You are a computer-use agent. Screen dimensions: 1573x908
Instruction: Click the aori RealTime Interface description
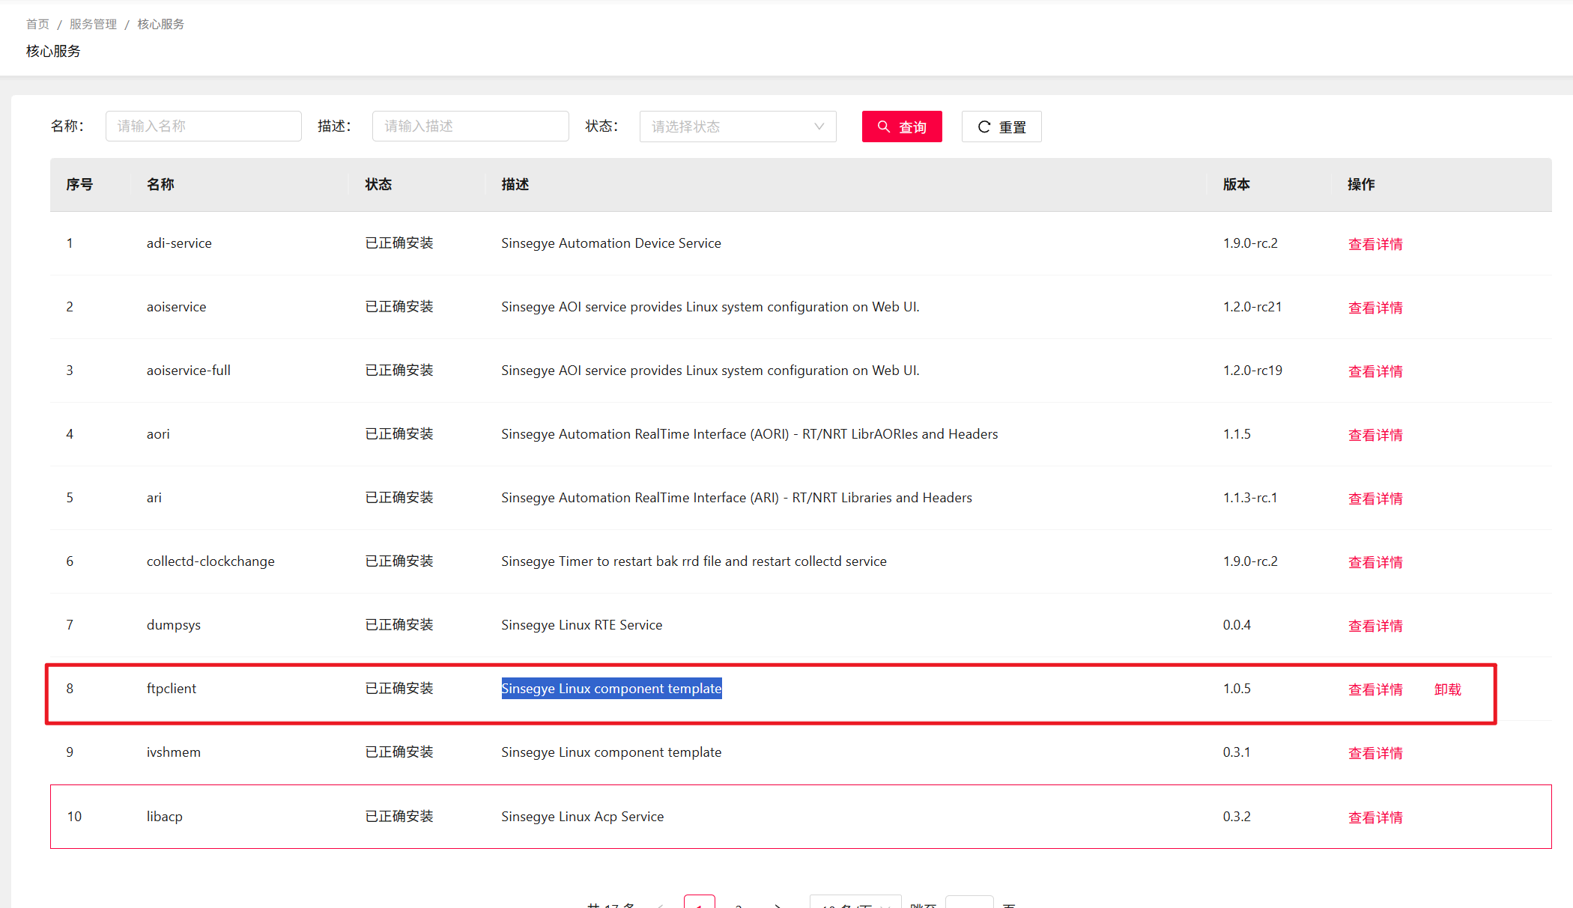point(750,434)
